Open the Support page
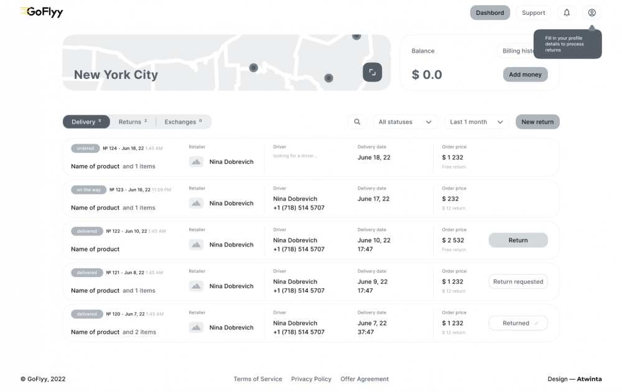Image resolution: width=622 pixels, height=392 pixels. click(534, 12)
